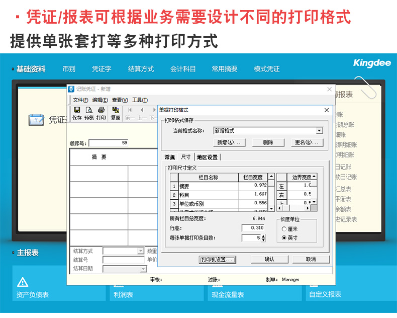
Task: Click the 打印 (Print) toolbar icon
Action: pyautogui.click(x=101, y=113)
